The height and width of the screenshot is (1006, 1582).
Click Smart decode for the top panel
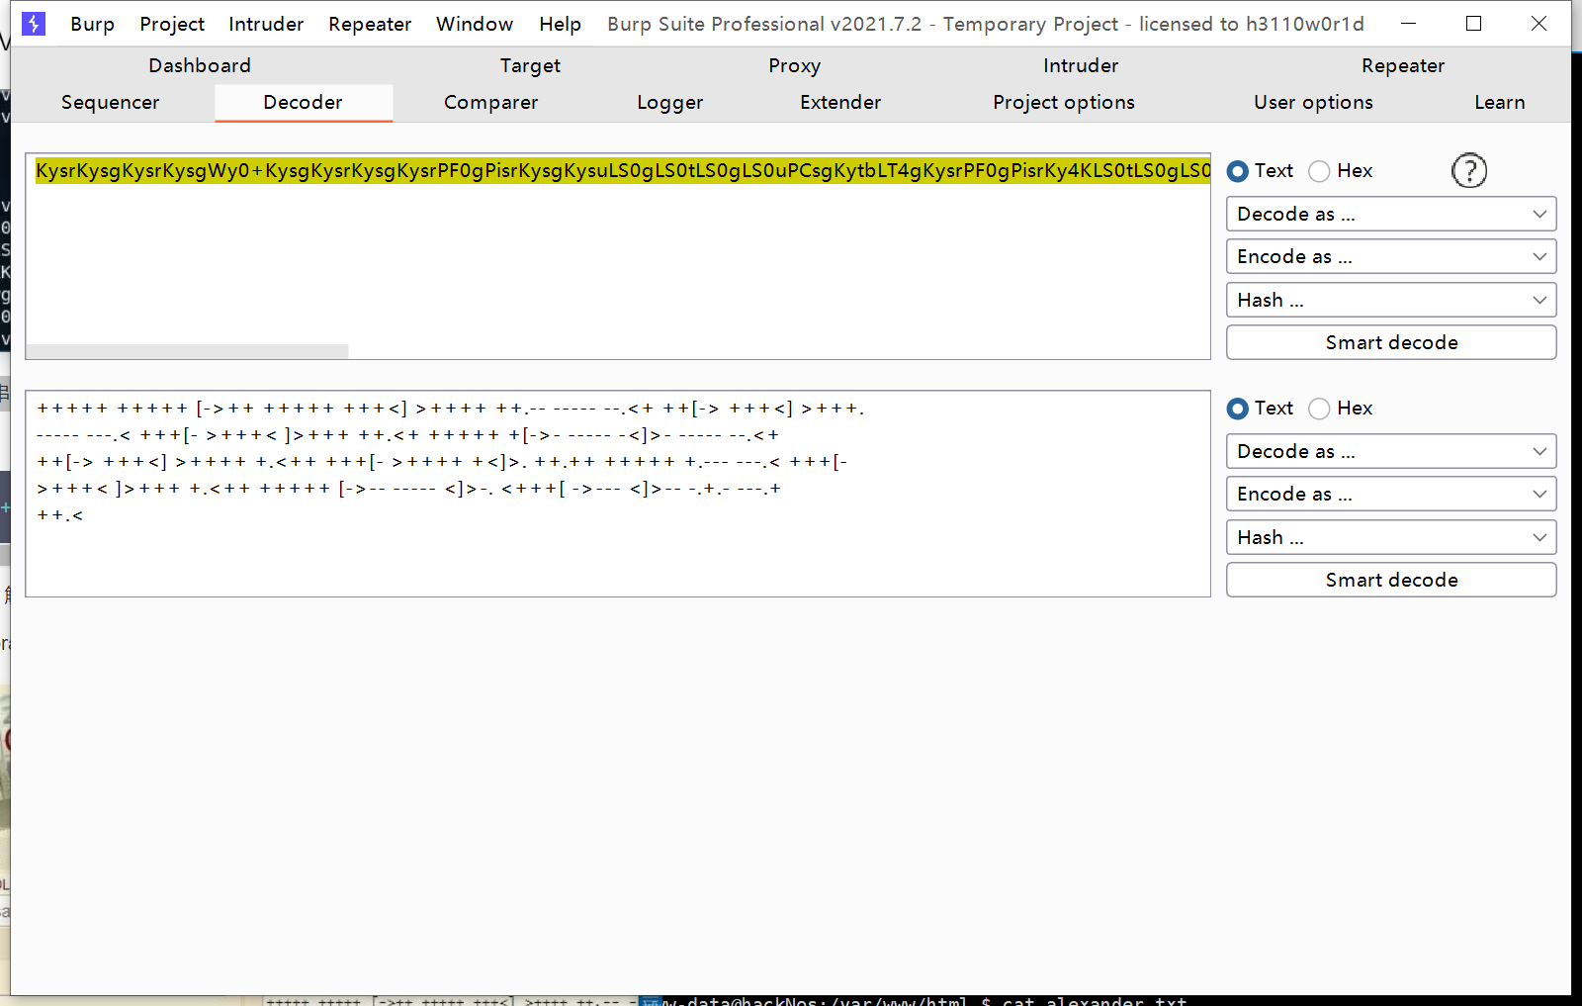click(1391, 342)
